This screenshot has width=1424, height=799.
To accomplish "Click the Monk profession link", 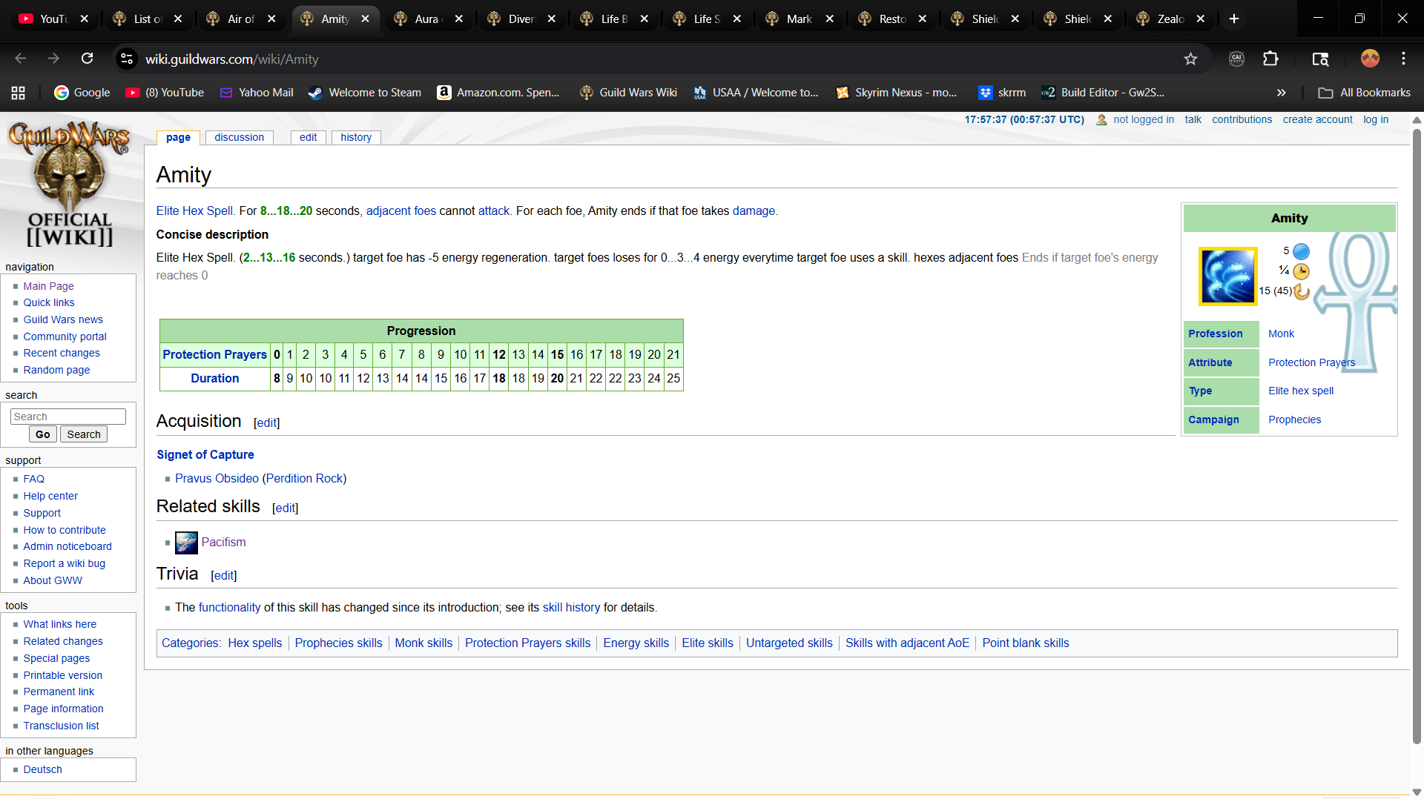I will pos(1281,334).
